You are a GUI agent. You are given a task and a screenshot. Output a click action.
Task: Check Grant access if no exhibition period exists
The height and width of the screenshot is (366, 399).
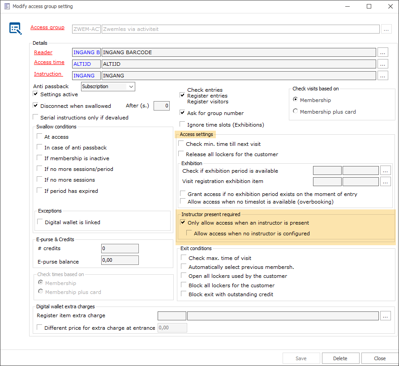(x=183, y=194)
